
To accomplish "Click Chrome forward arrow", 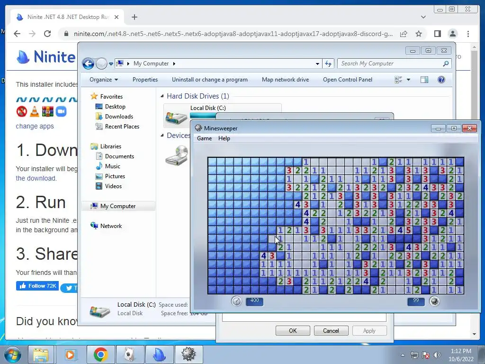I will [x=32, y=34].
